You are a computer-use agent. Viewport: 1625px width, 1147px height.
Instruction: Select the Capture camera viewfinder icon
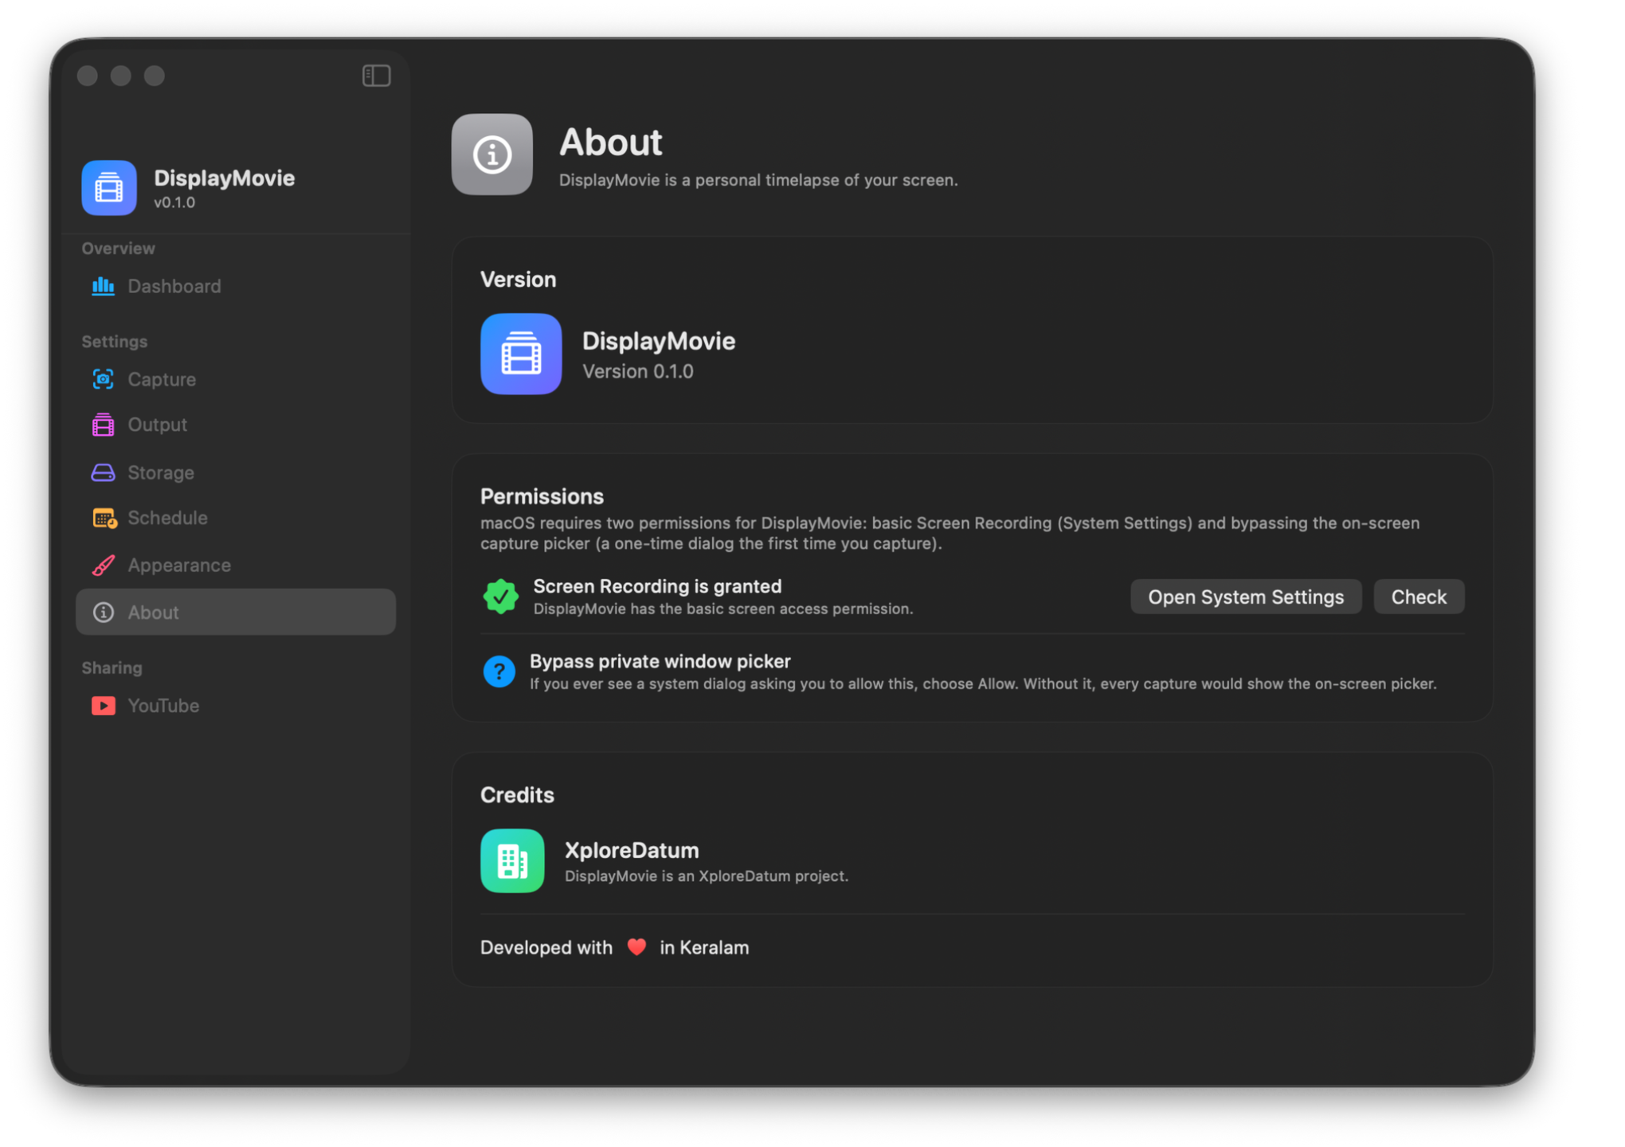click(103, 379)
